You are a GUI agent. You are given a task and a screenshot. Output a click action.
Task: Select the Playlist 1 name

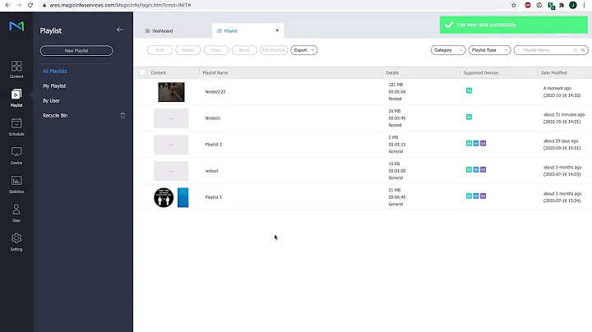pyautogui.click(x=213, y=197)
